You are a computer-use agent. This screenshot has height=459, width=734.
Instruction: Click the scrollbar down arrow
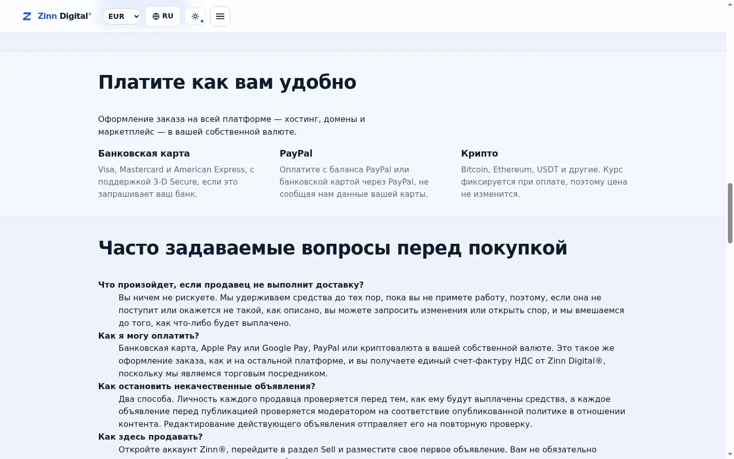[x=730, y=454]
